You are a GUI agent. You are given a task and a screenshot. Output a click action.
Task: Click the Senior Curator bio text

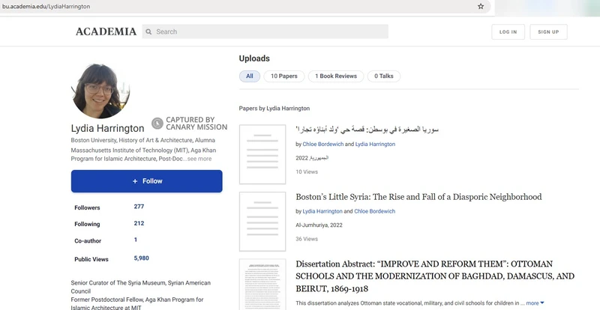141,287
